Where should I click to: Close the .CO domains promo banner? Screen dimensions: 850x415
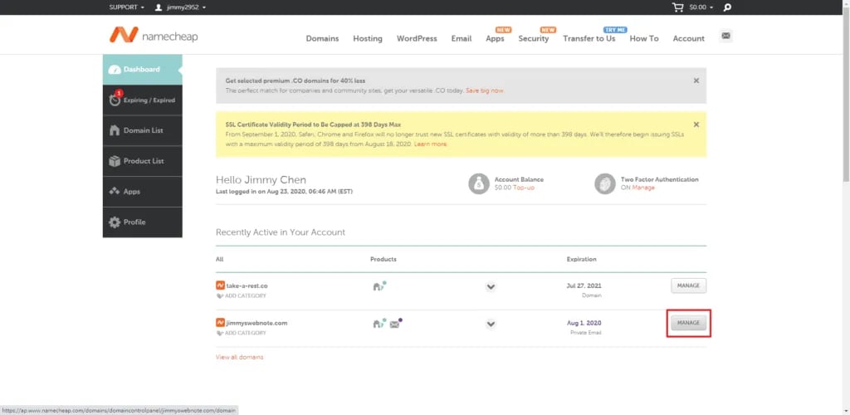coord(696,81)
